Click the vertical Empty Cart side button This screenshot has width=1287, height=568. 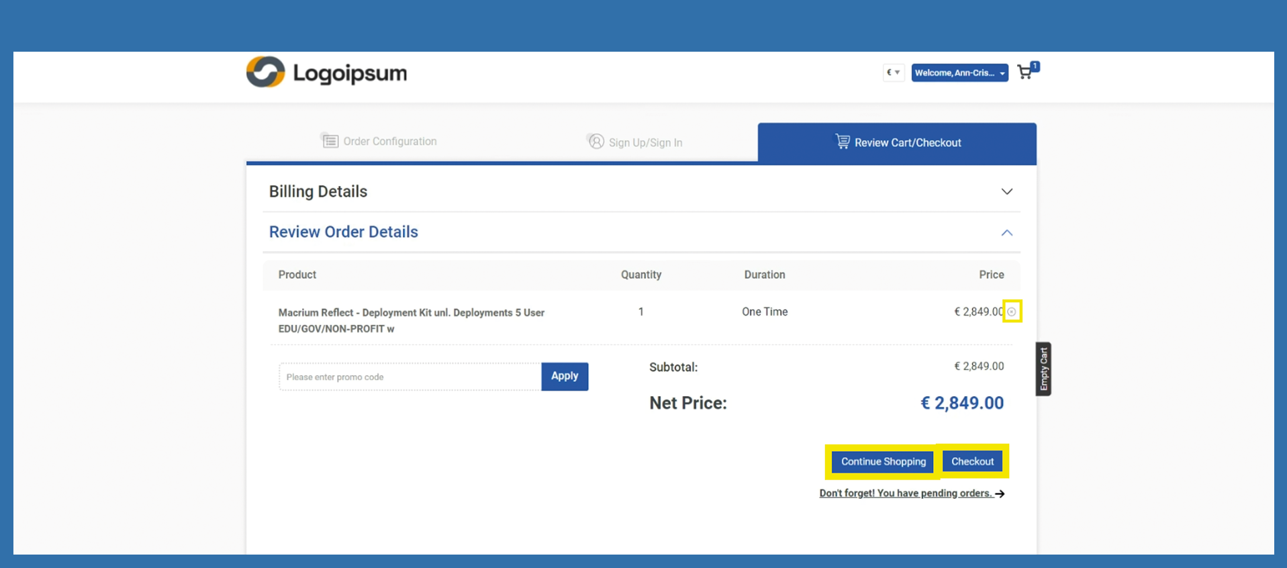1043,369
